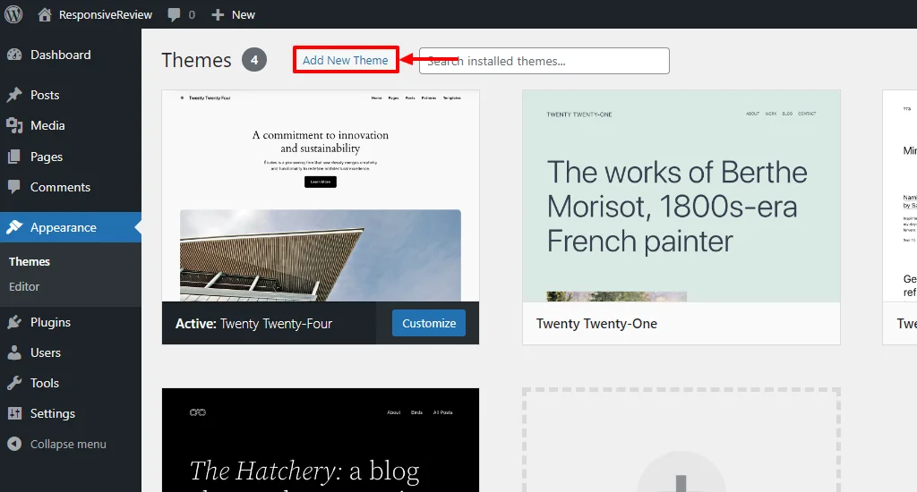Click the plus New icon in admin bar
The height and width of the screenshot is (492, 917).
(x=217, y=14)
